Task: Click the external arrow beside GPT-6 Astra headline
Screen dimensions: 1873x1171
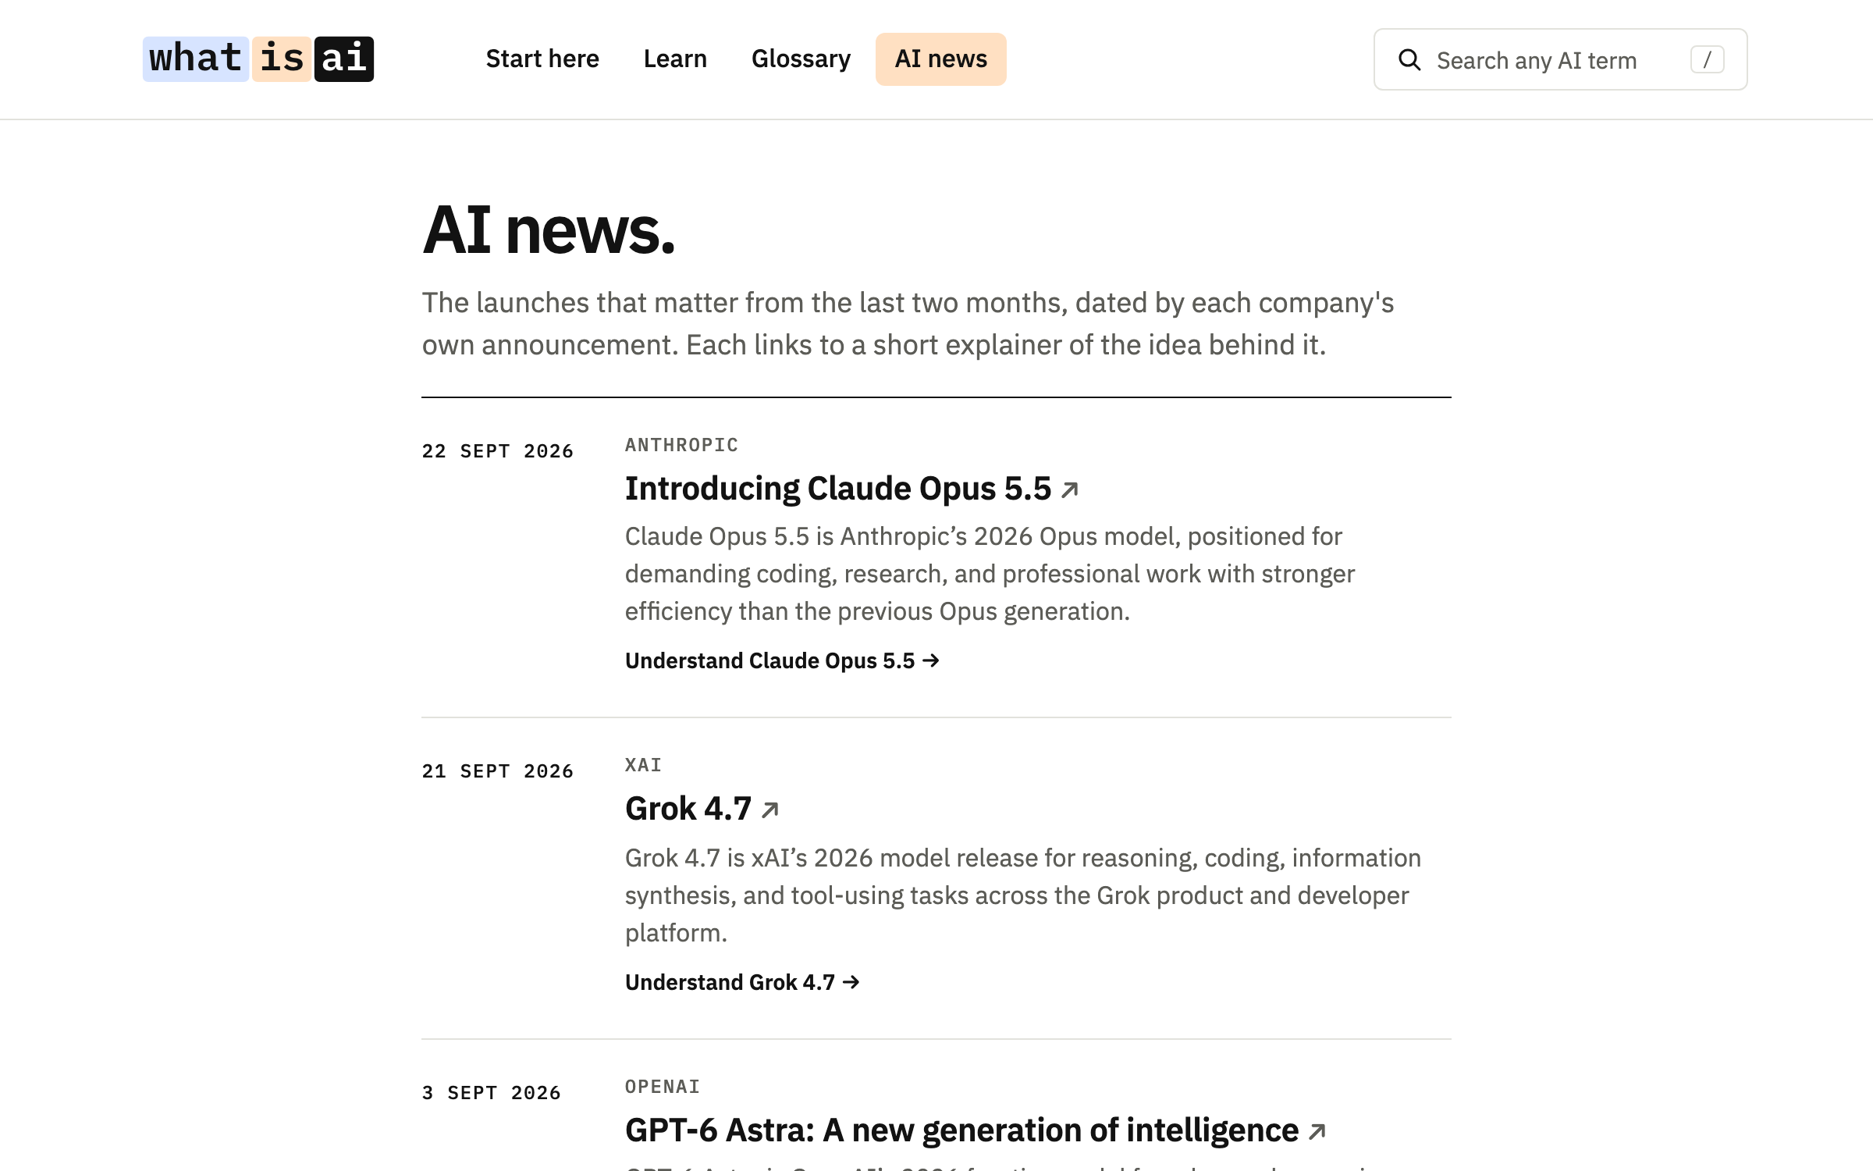Action: pos(1317,1131)
